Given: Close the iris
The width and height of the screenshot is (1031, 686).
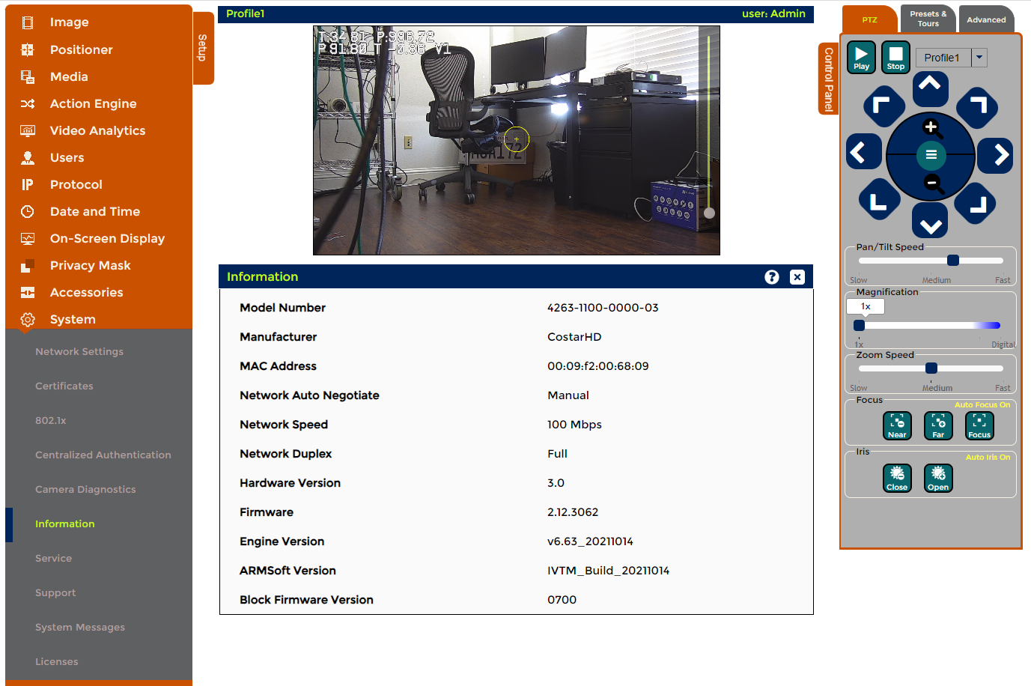Looking at the screenshot, I should 897,478.
